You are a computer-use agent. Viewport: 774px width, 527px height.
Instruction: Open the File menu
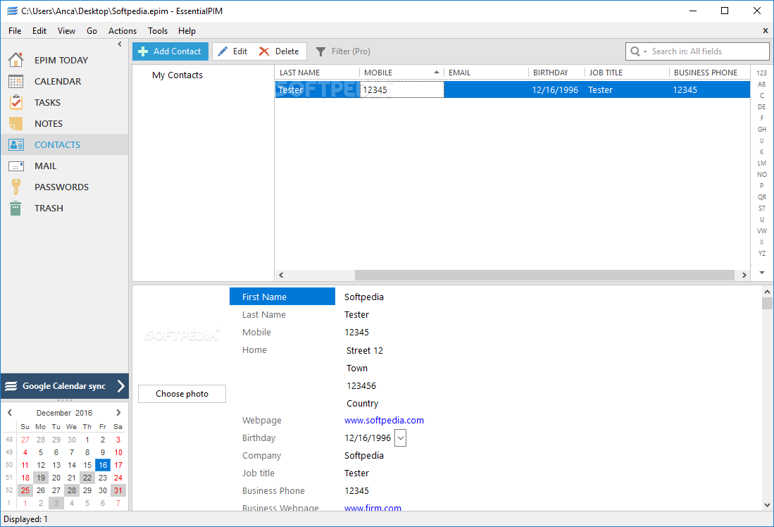click(15, 30)
